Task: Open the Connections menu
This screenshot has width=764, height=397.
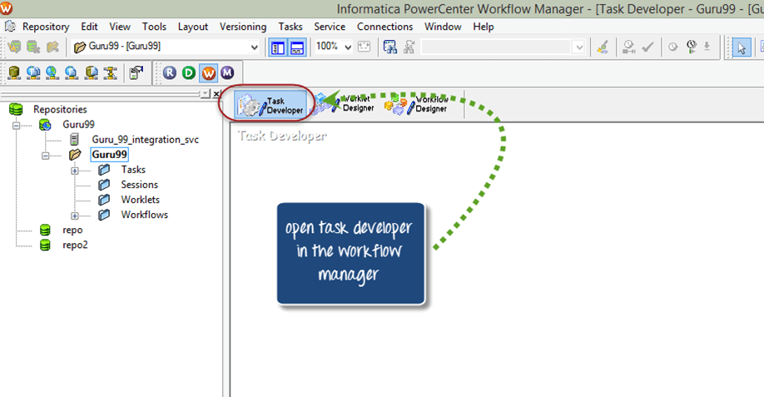Action: tap(385, 27)
